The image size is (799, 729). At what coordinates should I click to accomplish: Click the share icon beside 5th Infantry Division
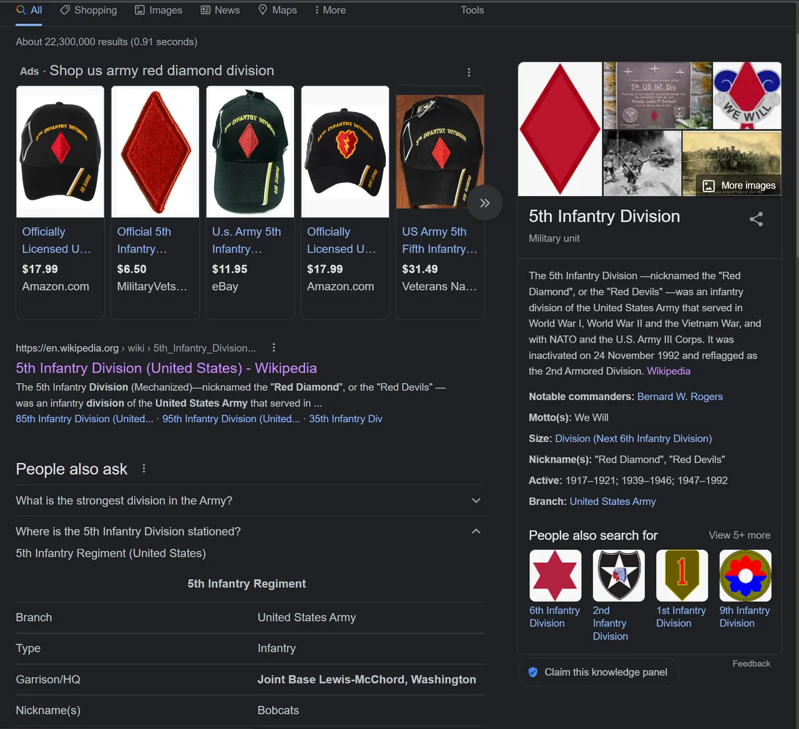[756, 219]
